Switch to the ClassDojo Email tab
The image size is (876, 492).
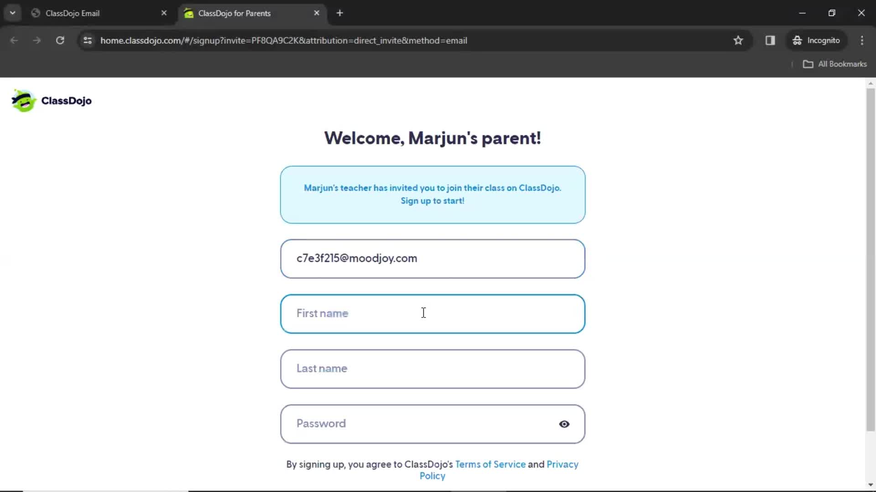tap(99, 13)
